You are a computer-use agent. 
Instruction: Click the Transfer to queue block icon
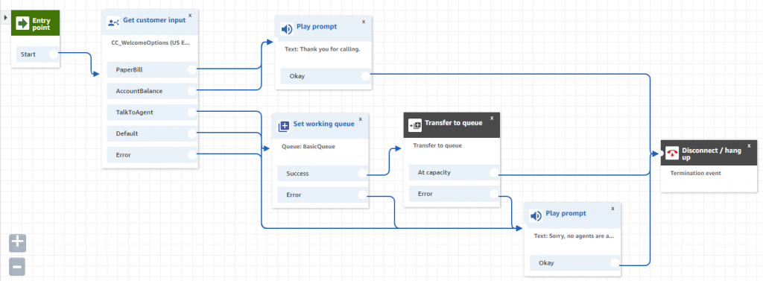click(415, 125)
